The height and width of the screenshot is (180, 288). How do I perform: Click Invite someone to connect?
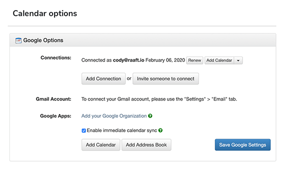[165, 78]
